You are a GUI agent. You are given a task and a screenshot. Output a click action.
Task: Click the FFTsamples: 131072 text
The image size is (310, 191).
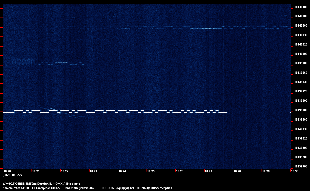click(x=46, y=188)
